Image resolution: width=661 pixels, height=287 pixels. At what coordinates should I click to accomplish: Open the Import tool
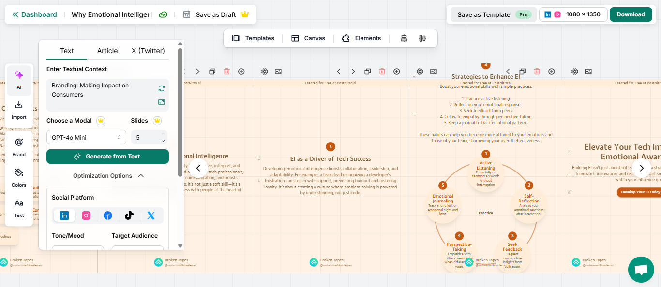pyautogui.click(x=19, y=110)
